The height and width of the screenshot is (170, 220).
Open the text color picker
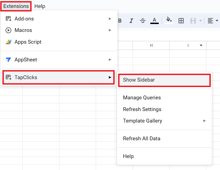click(x=154, y=21)
